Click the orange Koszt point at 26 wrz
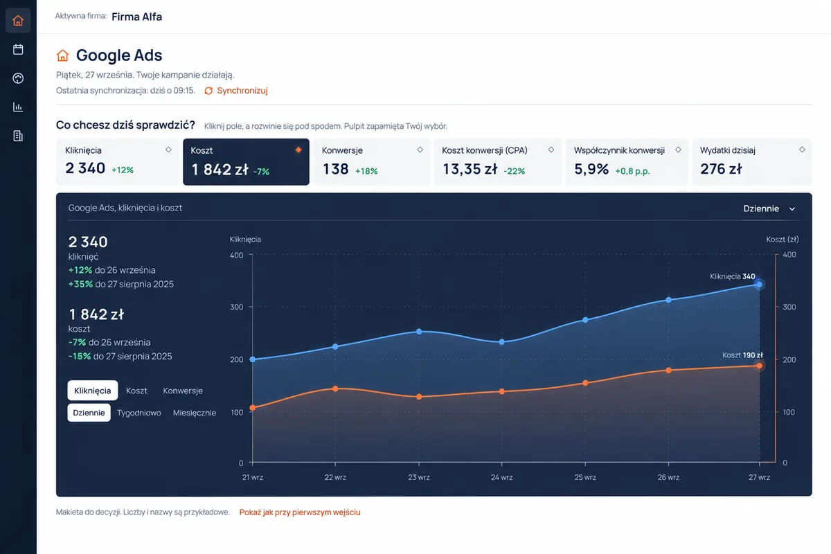The height and width of the screenshot is (554, 831). point(668,370)
